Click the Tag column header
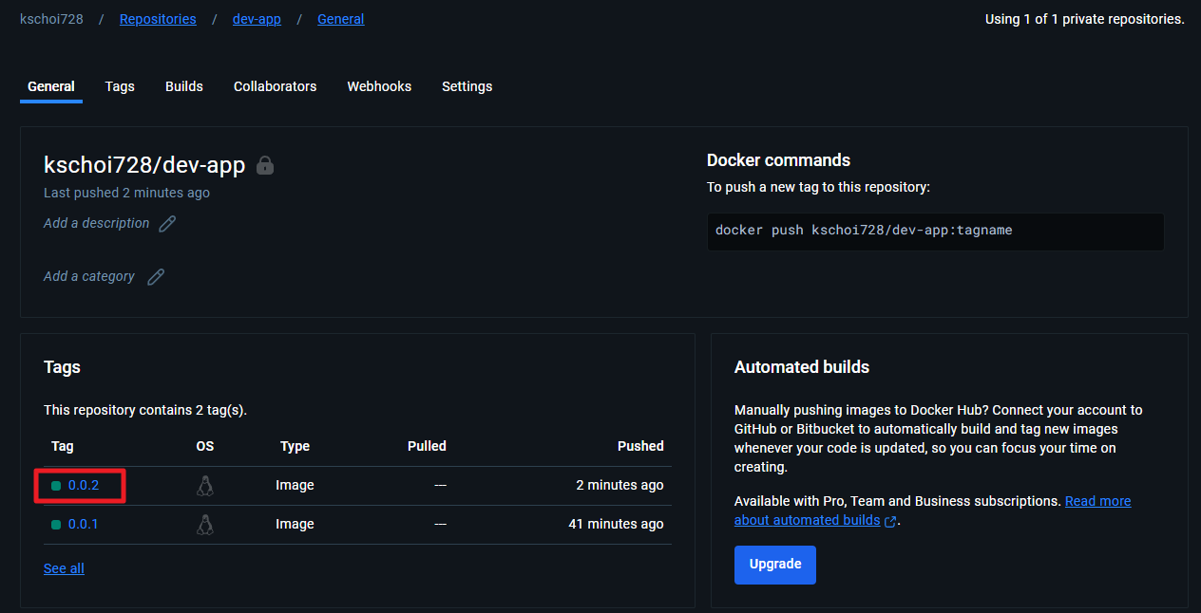 [63, 446]
